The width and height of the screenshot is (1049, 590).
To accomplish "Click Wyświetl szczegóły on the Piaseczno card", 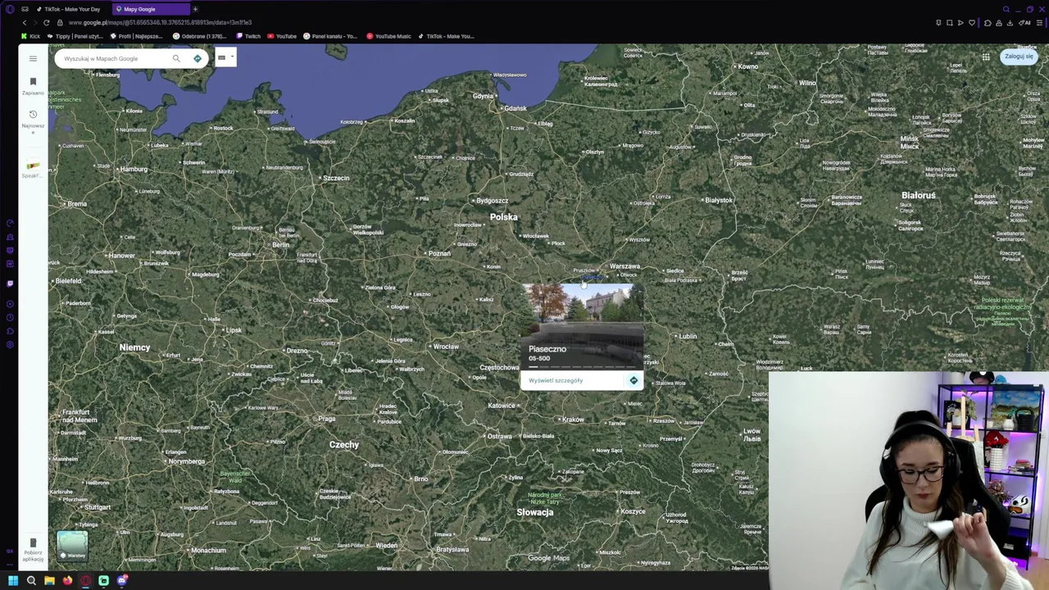I will pos(556,380).
